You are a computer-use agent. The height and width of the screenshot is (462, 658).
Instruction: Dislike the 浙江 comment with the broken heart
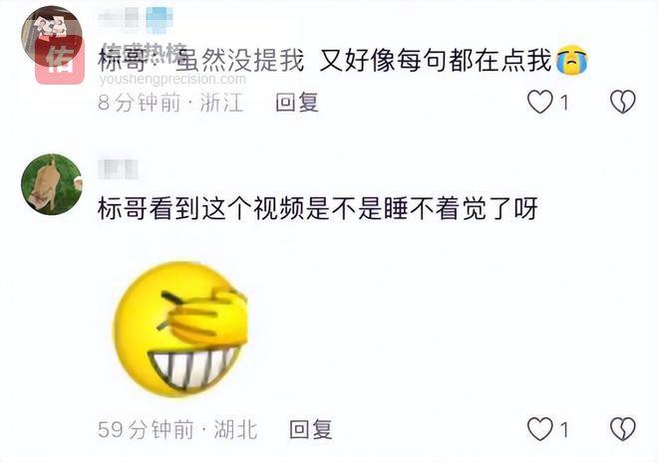pos(623,103)
